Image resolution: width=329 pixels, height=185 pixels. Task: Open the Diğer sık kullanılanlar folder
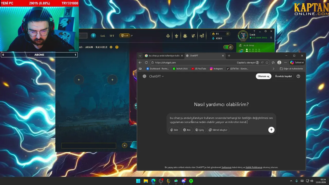tap(291, 69)
